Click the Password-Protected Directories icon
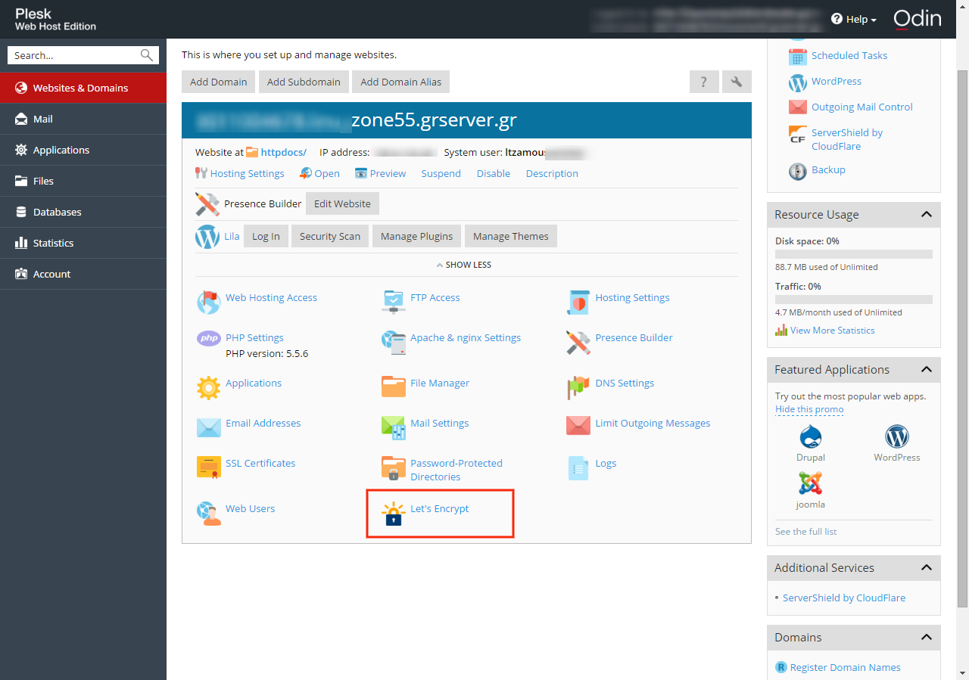The width and height of the screenshot is (969, 680). click(394, 468)
